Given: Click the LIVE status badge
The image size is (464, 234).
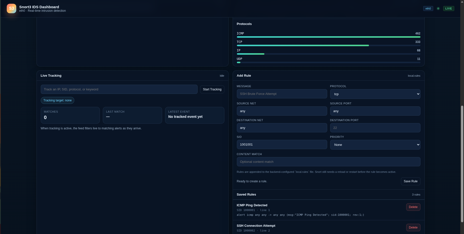Looking at the screenshot, I should (448, 8).
